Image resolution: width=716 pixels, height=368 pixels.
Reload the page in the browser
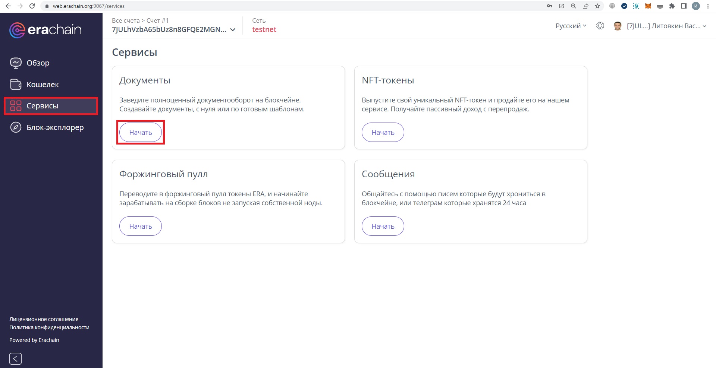32,6
